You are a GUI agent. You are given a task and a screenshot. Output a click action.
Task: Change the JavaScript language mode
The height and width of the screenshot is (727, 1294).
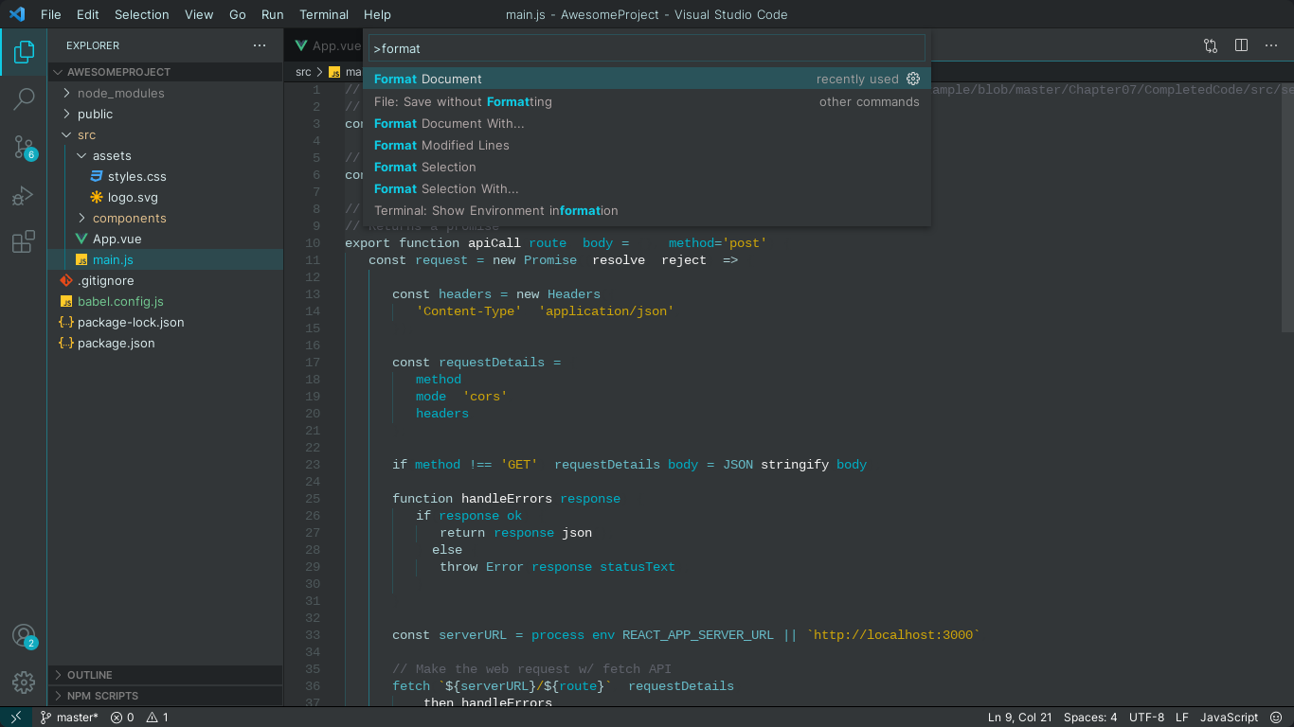tap(1230, 718)
